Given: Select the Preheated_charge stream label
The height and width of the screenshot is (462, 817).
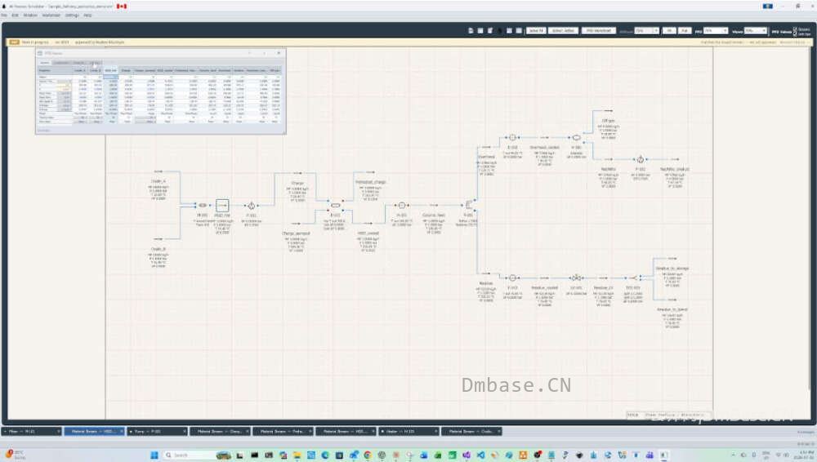Looking at the screenshot, I should [x=370, y=182].
